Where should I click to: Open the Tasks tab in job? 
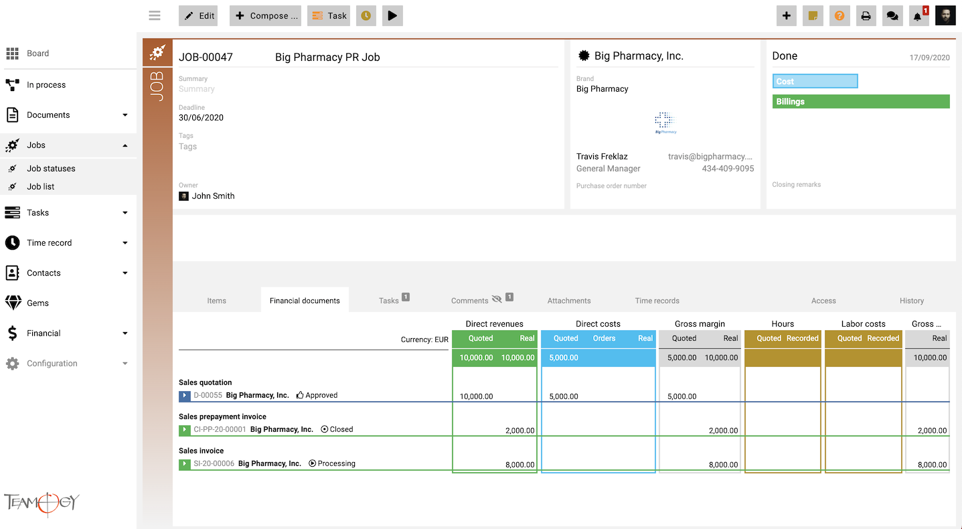(389, 301)
